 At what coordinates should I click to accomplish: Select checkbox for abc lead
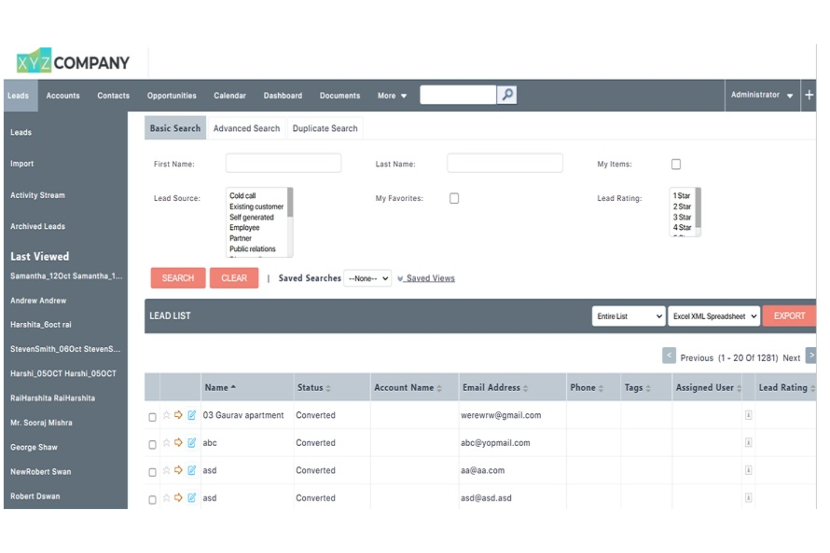tap(153, 444)
